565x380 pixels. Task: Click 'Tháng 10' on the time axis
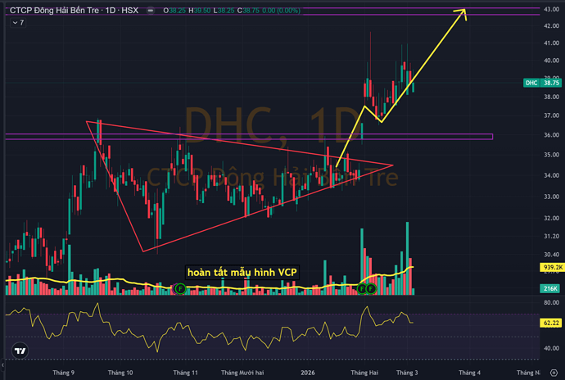pos(120,373)
